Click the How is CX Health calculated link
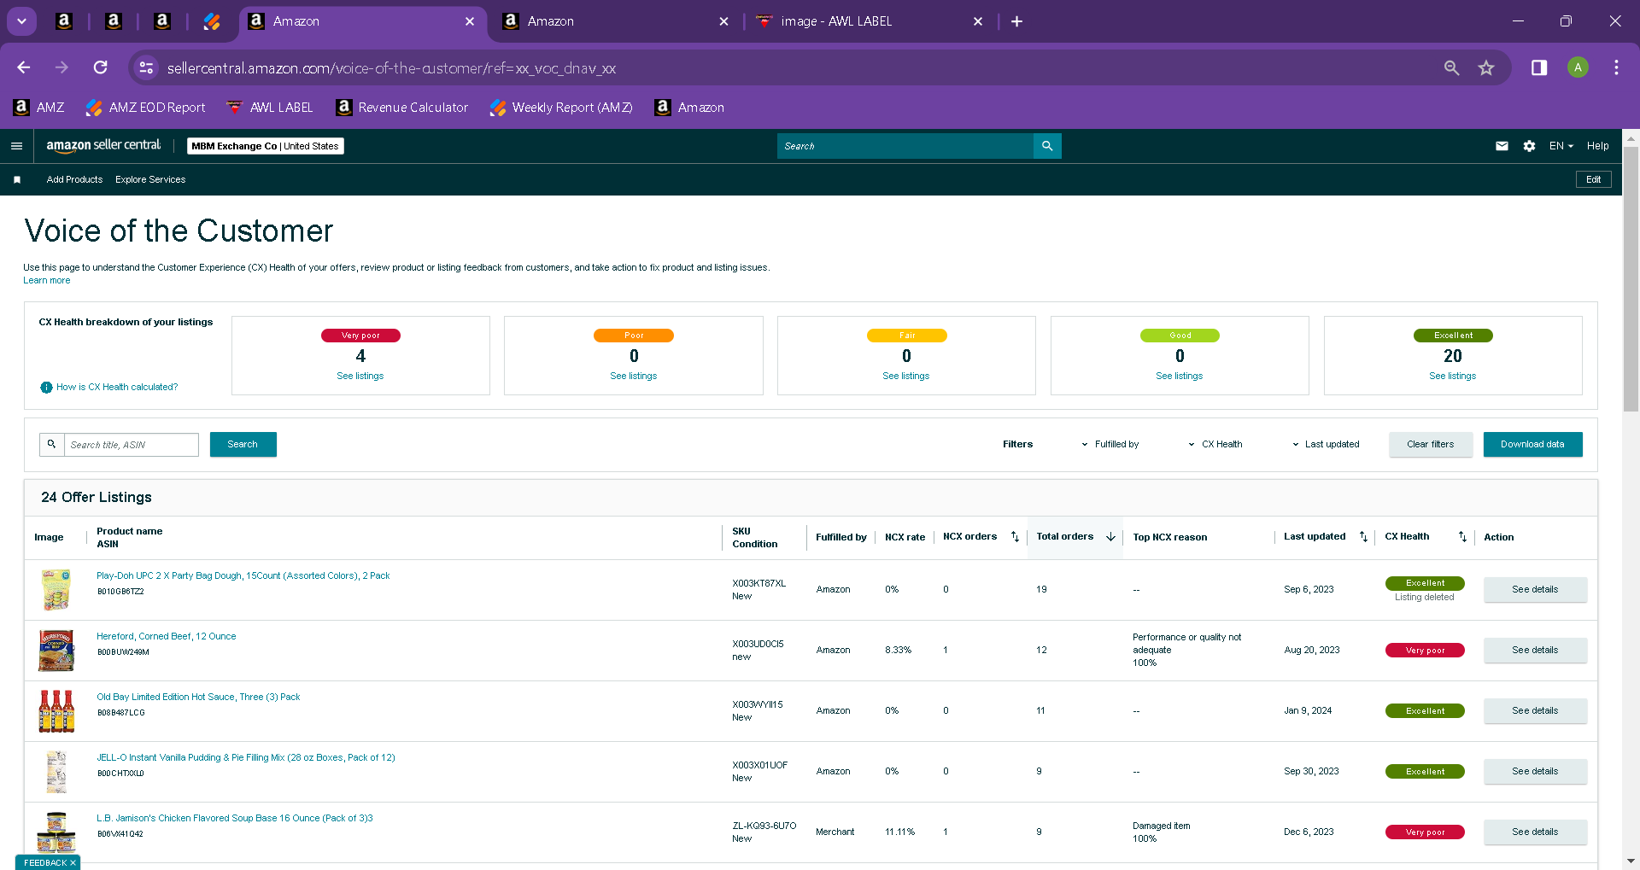The height and width of the screenshot is (870, 1640). pos(117,388)
